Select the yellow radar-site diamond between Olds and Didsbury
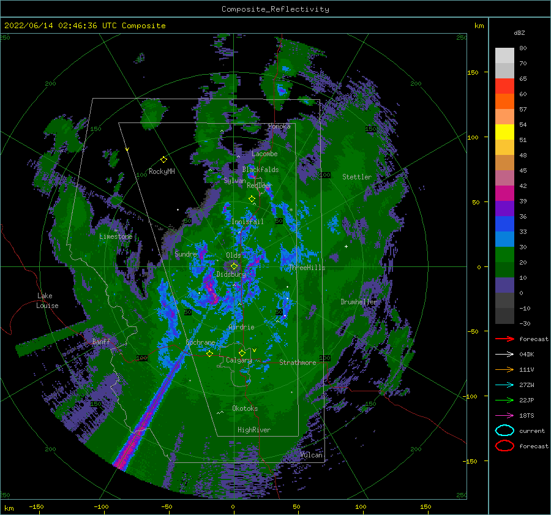551x515 pixels. click(x=234, y=266)
